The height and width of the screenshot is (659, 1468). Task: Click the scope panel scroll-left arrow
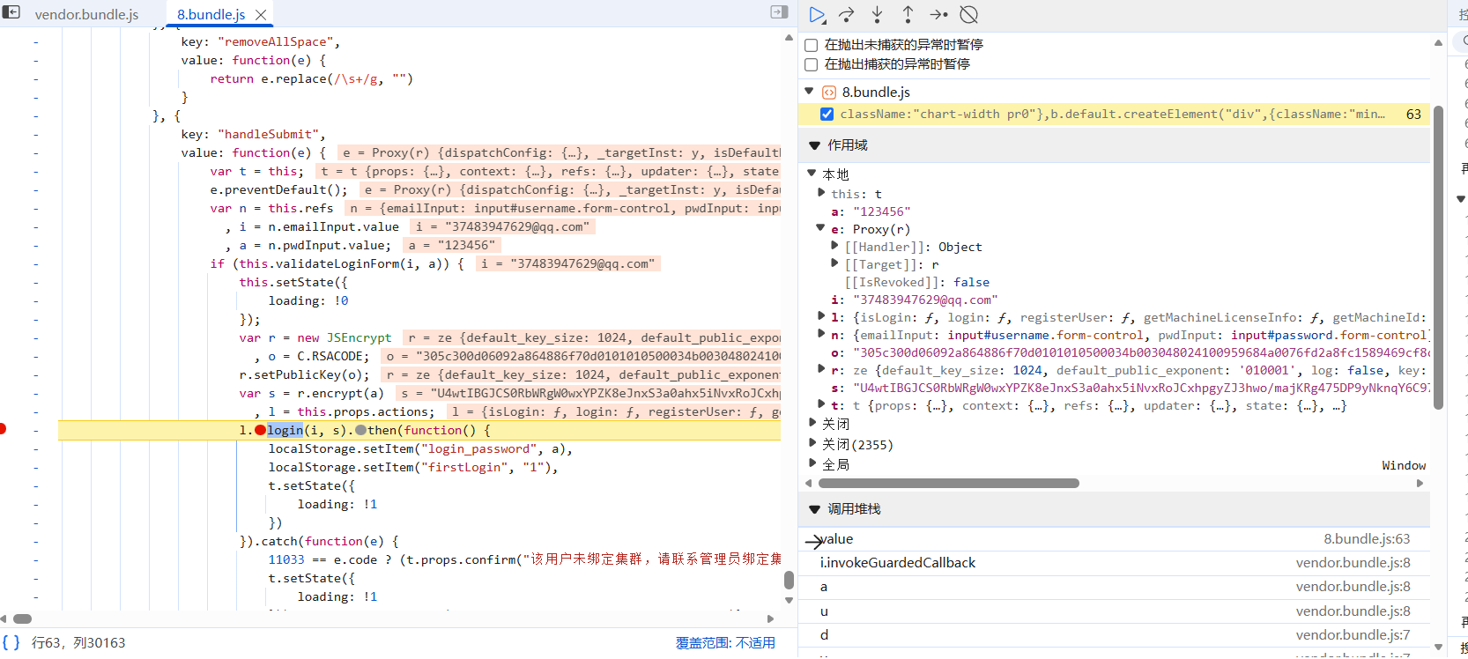pyautogui.click(x=809, y=483)
